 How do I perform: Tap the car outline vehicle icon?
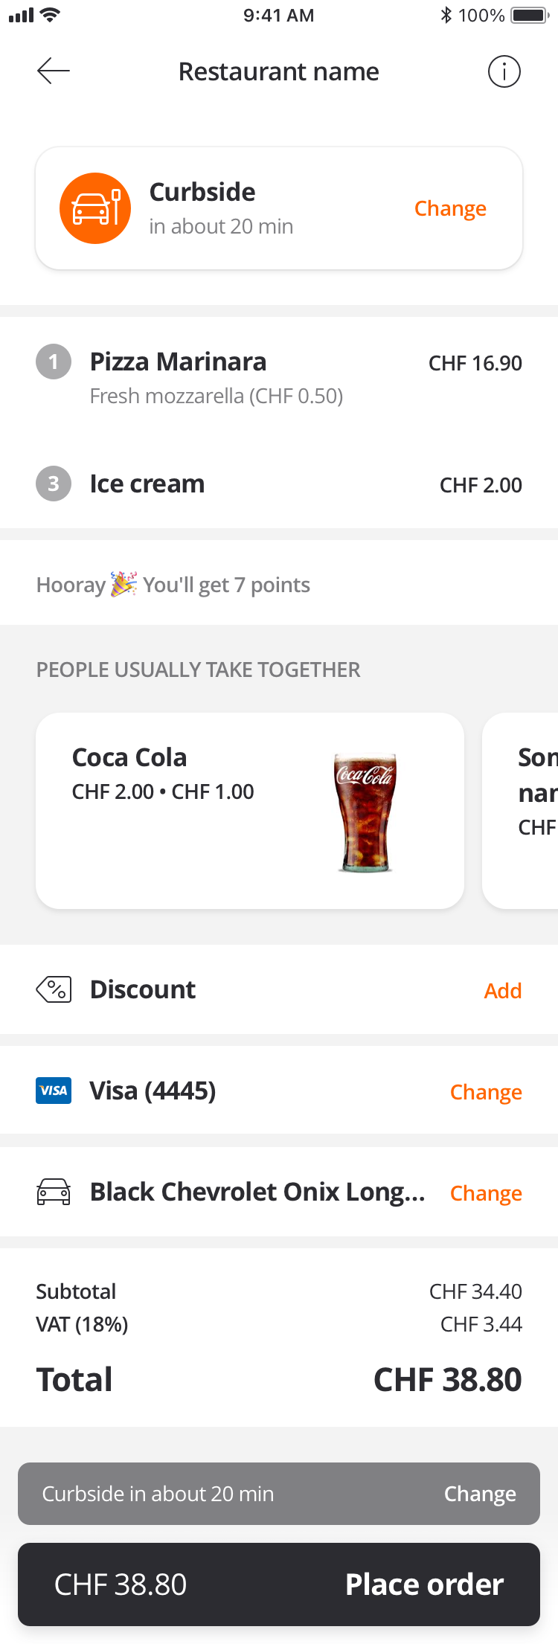(x=54, y=1192)
